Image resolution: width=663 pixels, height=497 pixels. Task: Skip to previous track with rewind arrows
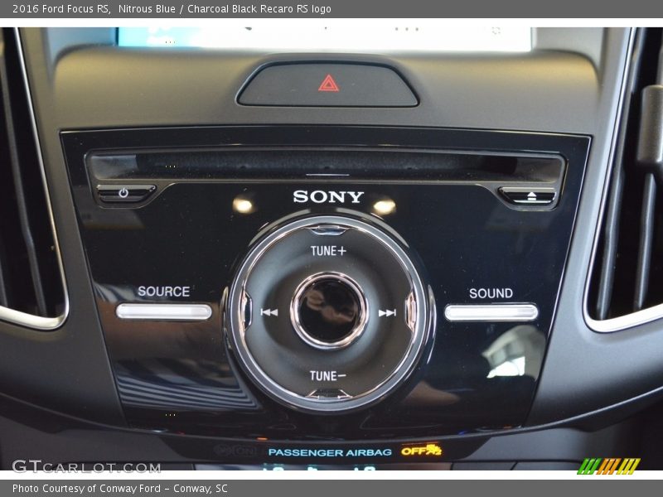pos(269,312)
